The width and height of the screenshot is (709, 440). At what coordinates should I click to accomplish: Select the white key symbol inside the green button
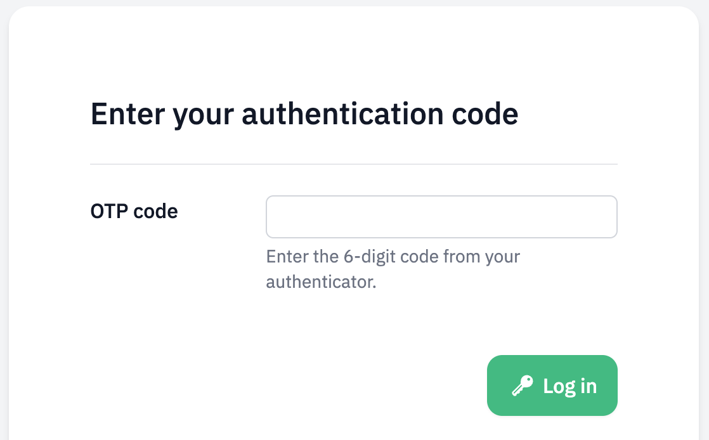point(522,385)
